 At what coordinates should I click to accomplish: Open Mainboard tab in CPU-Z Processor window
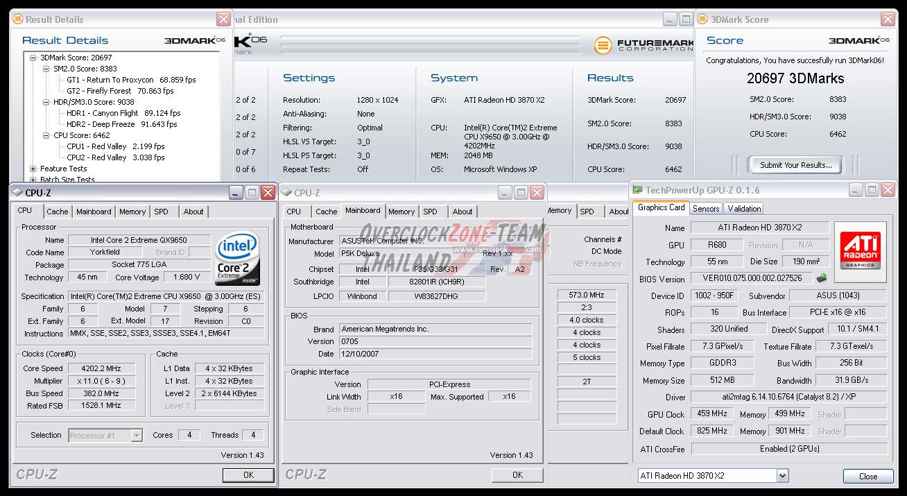click(94, 212)
